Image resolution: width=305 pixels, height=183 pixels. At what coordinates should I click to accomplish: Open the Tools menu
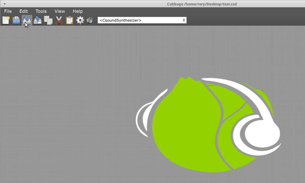(41, 11)
